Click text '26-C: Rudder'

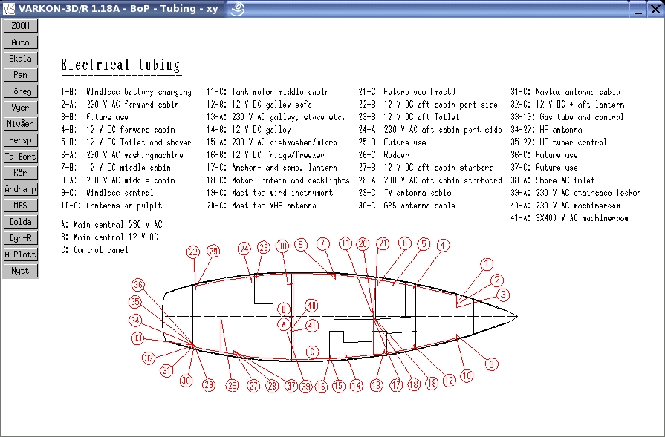(x=384, y=155)
